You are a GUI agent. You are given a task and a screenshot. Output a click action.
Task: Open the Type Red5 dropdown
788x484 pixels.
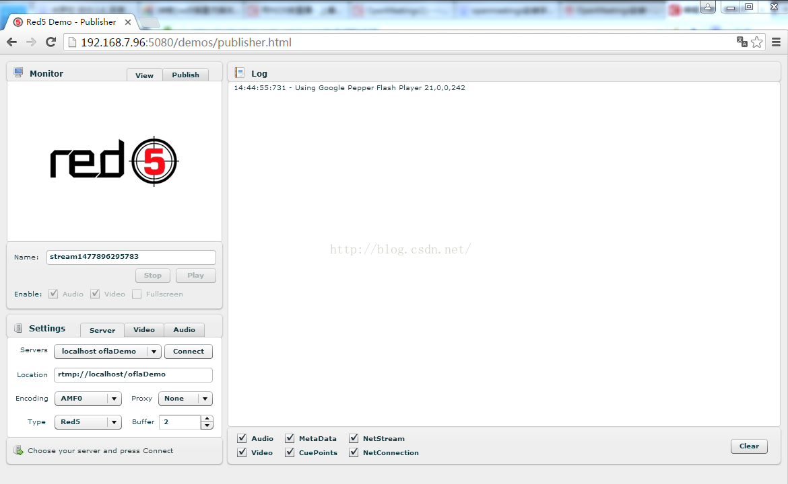(x=88, y=421)
